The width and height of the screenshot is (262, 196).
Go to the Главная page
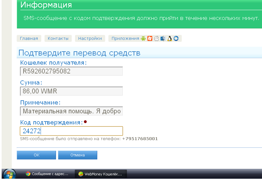coord(29,39)
